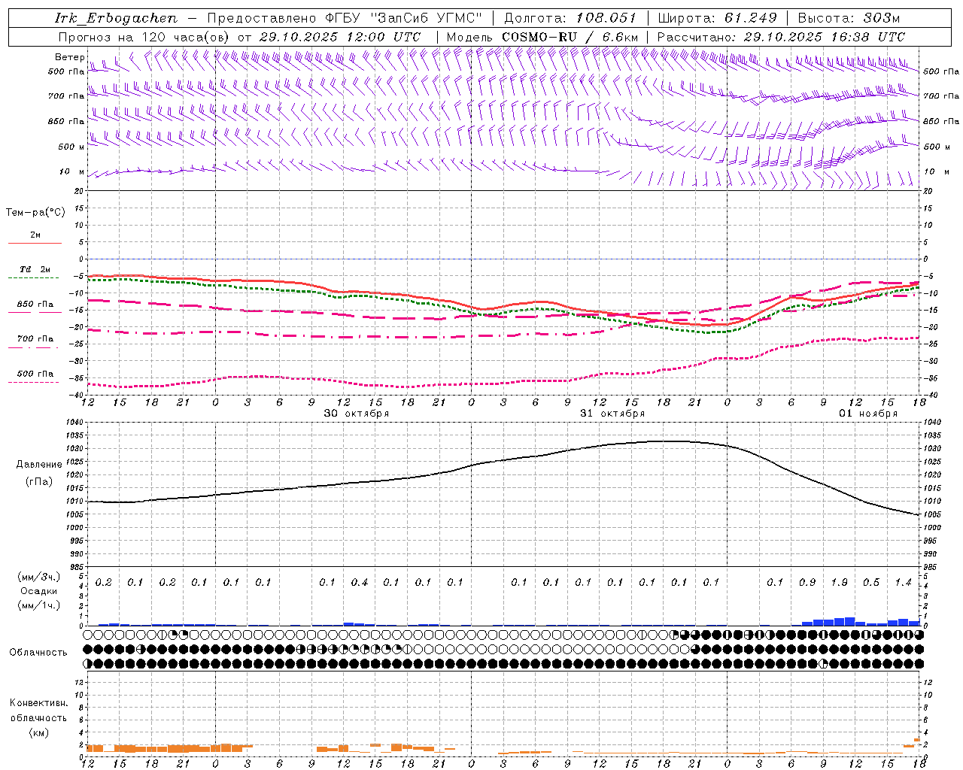Click the (гПа) unit under Давление
Screen dimensions: 963x770
[x=39, y=481]
